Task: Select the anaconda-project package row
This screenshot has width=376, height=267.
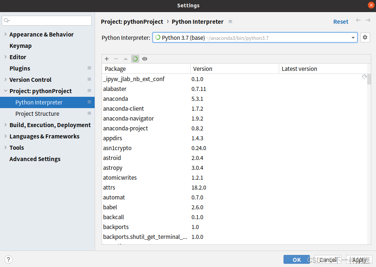Action: point(235,128)
